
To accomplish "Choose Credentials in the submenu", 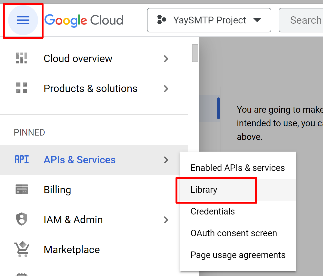I will [x=213, y=211].
